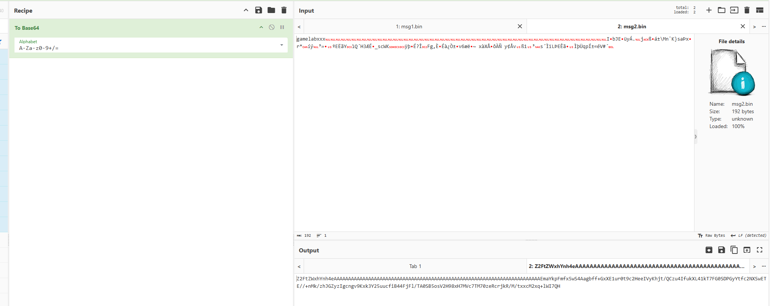The width and height of the screenshot is (770, 306).
Task: Clear the recipe with trash icon
Action: click(284, 10)
